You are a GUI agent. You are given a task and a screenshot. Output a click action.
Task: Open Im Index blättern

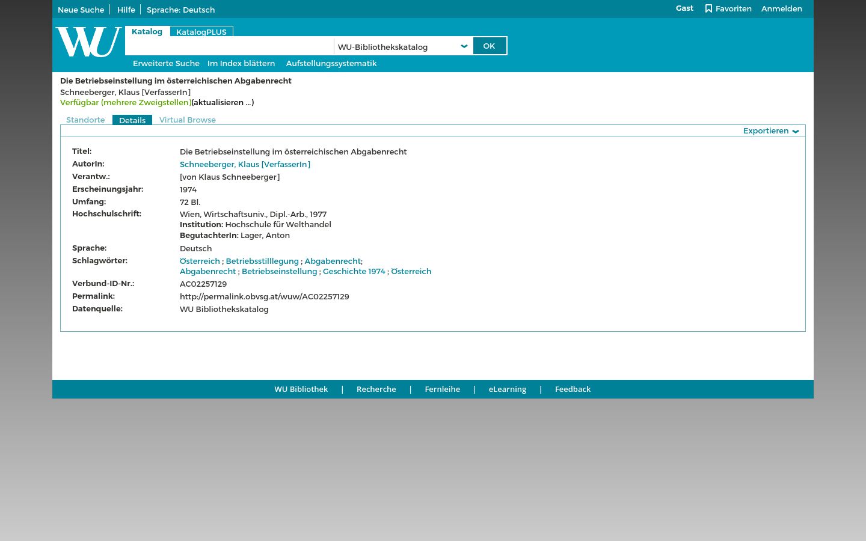pyautogui.click(x=241, y=63)
